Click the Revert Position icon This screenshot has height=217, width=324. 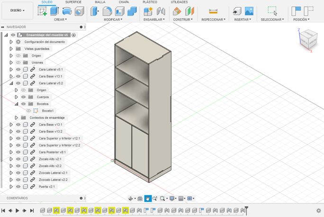tap(308, 11)
